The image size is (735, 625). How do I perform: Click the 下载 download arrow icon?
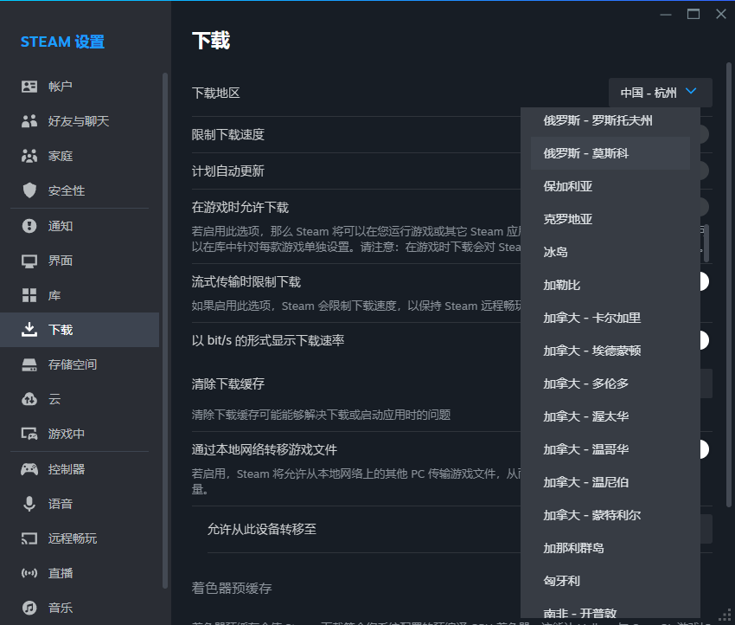[x=29, y=330]
